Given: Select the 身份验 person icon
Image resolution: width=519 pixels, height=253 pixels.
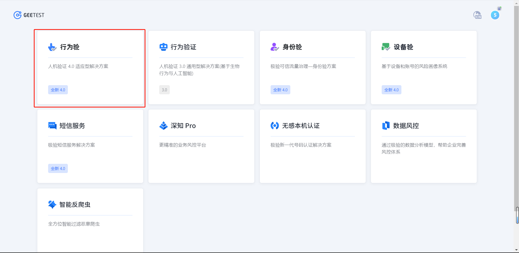Looking at the screenshot, I should click(x=274, y=47).
